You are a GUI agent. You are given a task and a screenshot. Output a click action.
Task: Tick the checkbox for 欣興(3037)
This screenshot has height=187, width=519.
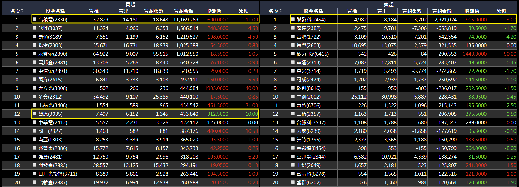(35, 28)
